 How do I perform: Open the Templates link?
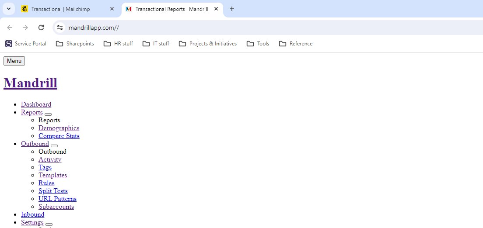click(x=52, y=175)
